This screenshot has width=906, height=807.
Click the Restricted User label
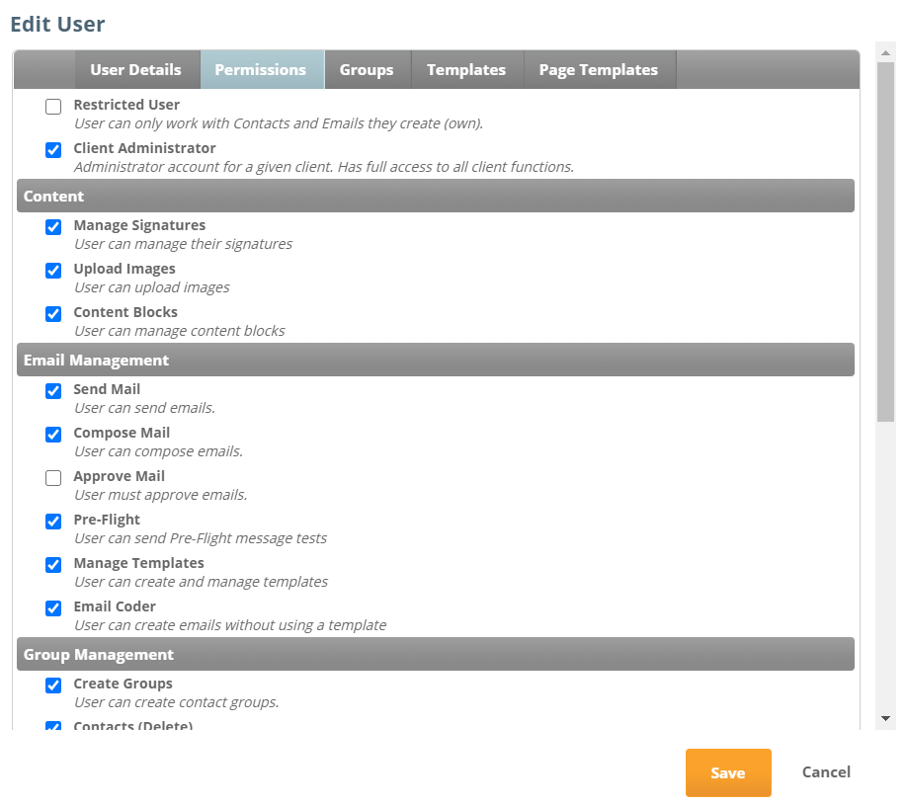point(126,105)
